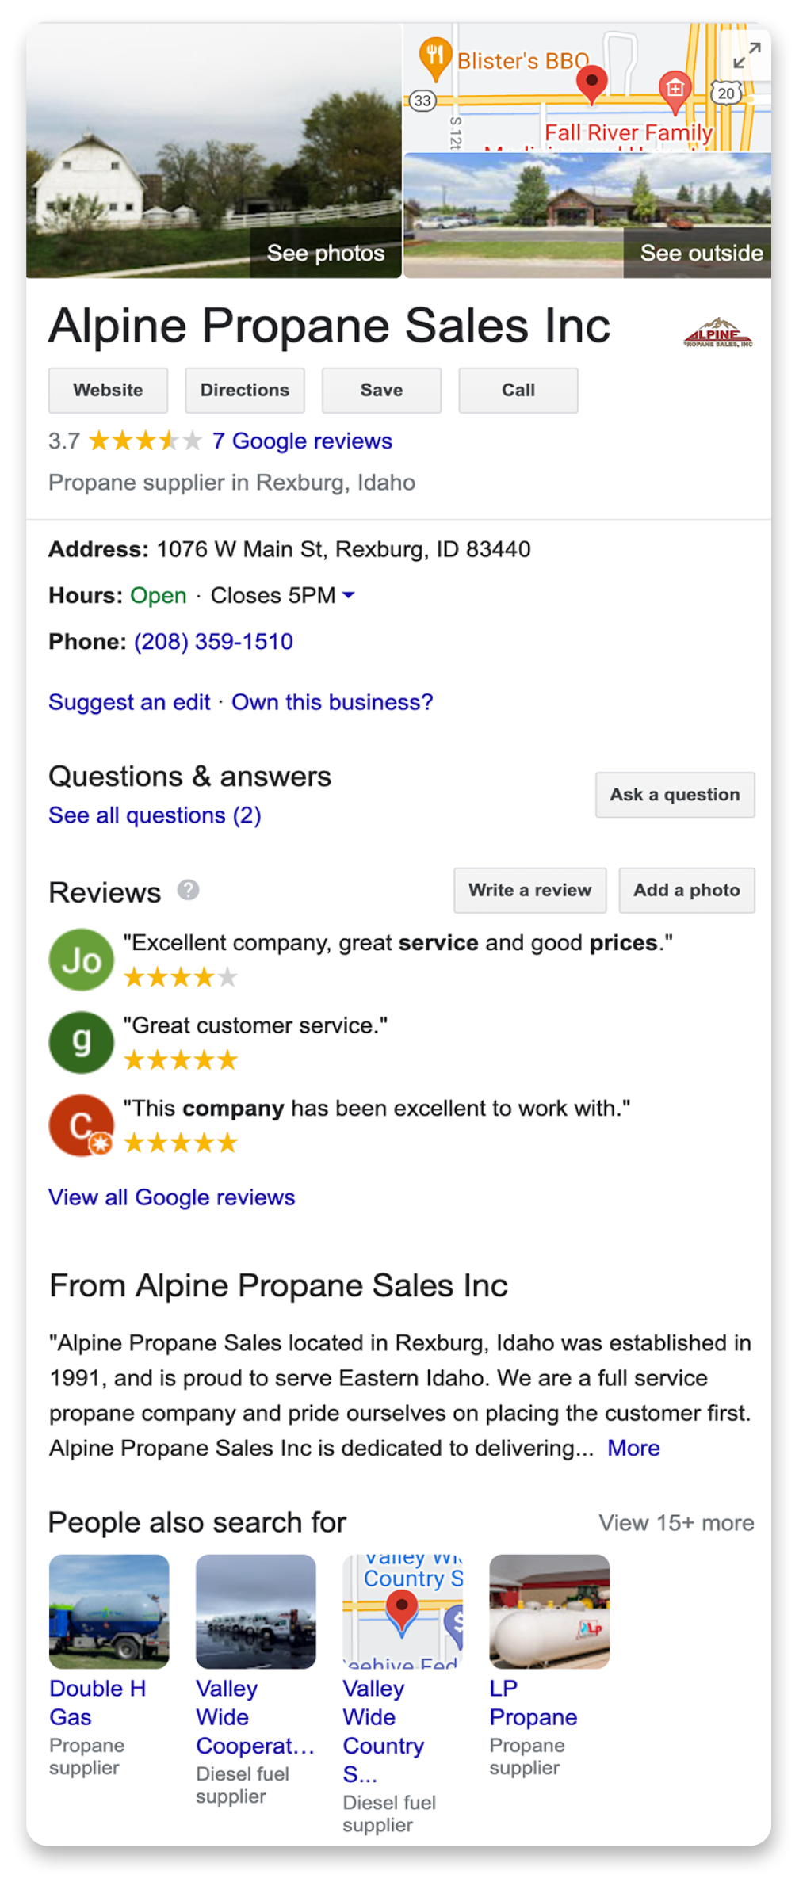This screenshot has width=799, height=1882.
Task: Open the See outside street view thumbnail
Action: coord(587,216)
